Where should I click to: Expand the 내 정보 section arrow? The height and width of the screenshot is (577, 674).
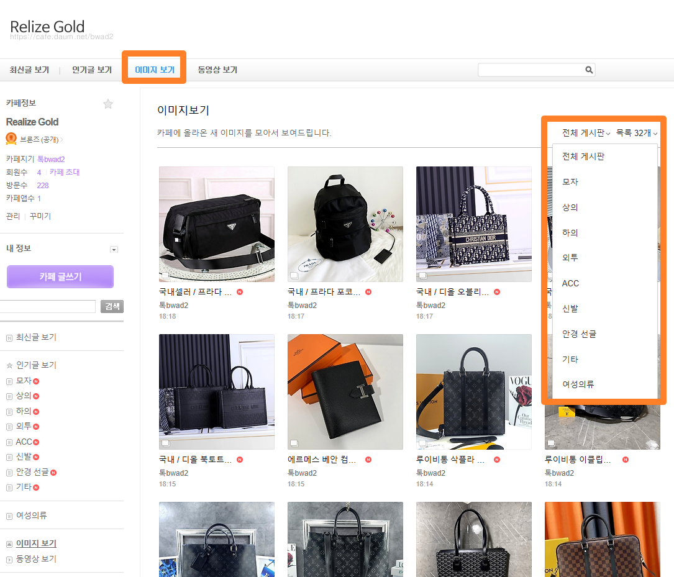pos(114,250)
